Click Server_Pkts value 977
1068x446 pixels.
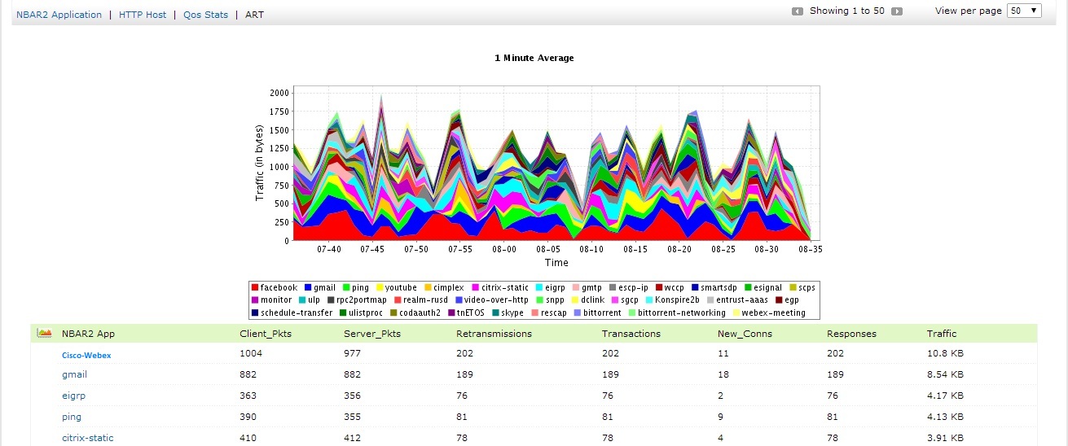coord(352,353)
